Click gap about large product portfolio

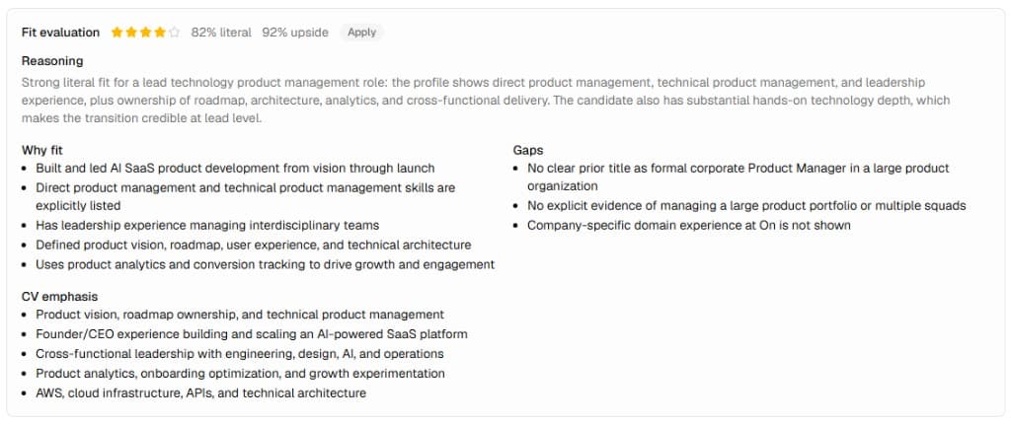pyautogui.click(x=746, y=206)
